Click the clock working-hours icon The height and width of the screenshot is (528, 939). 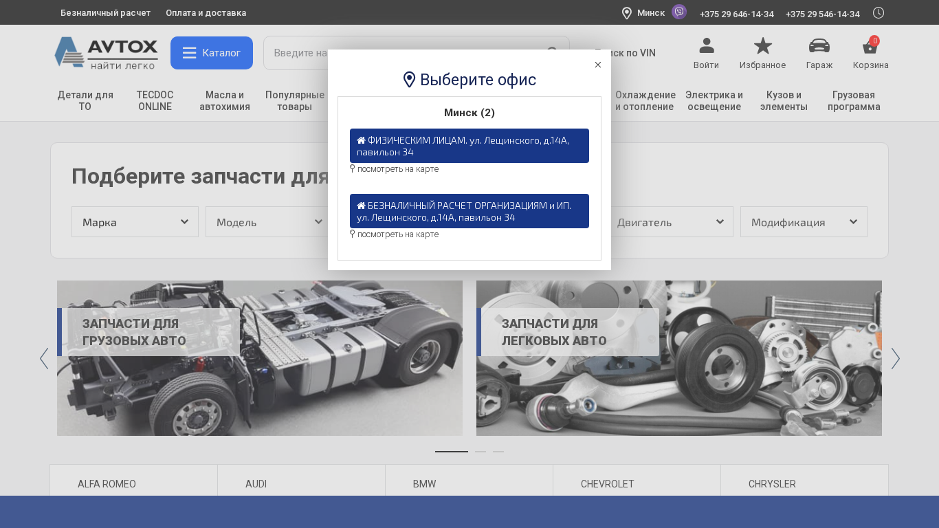coord(879,12)
